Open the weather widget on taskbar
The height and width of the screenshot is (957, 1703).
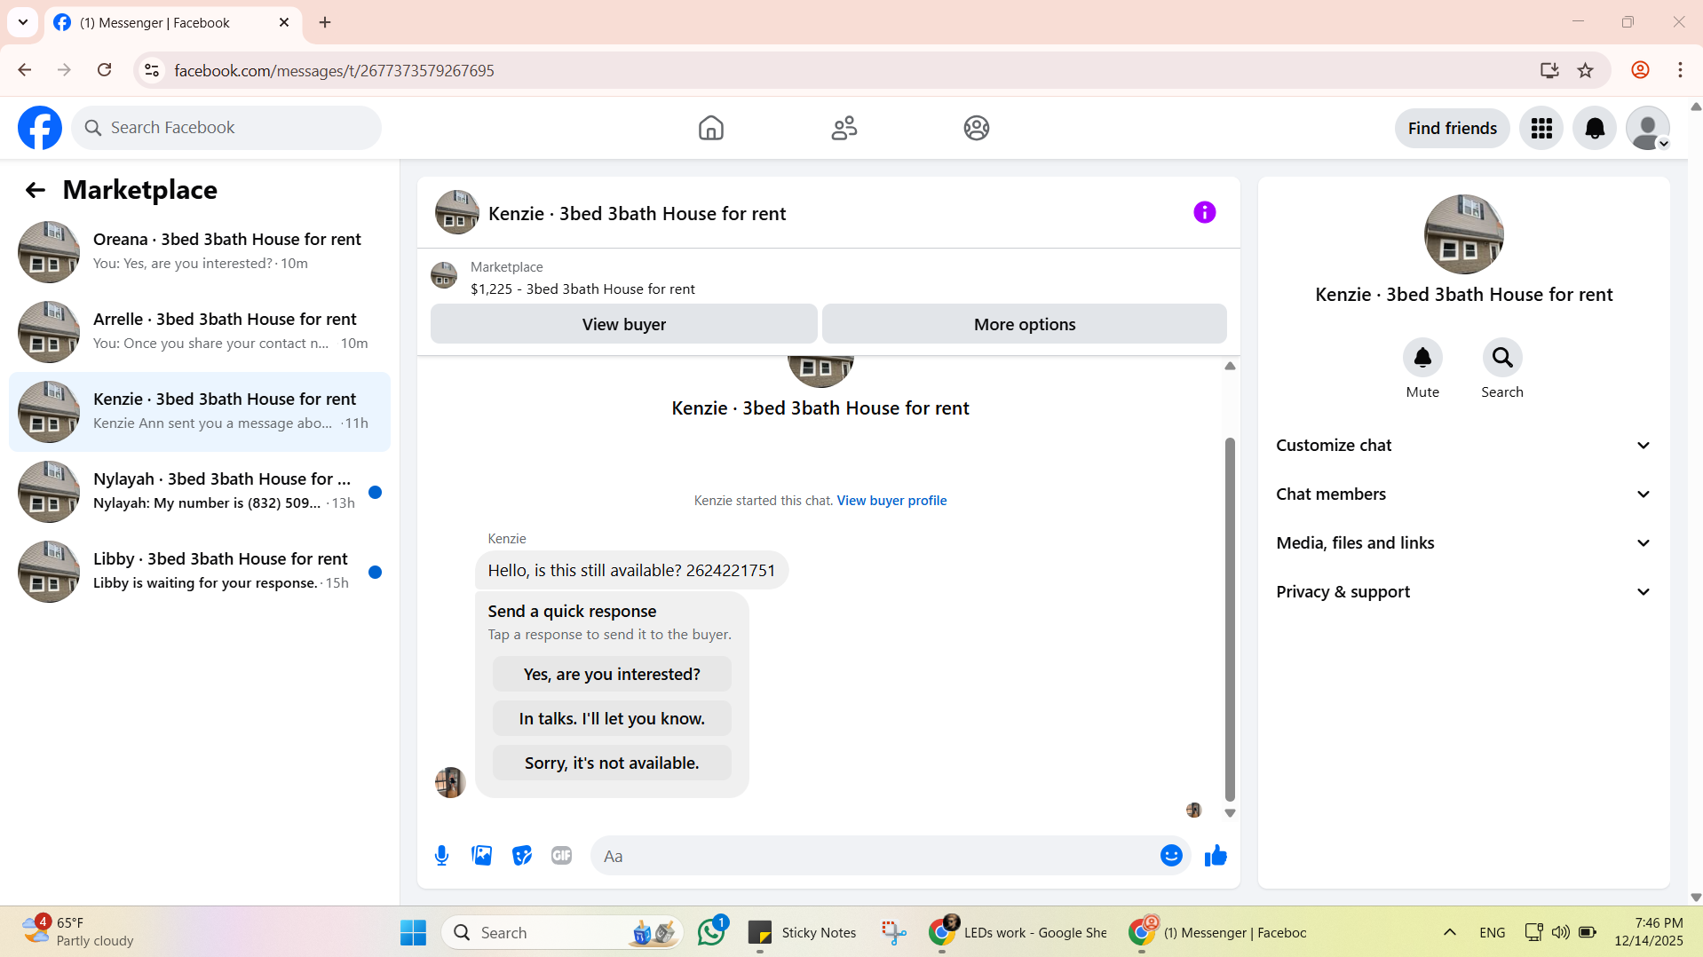click(78, 932)
